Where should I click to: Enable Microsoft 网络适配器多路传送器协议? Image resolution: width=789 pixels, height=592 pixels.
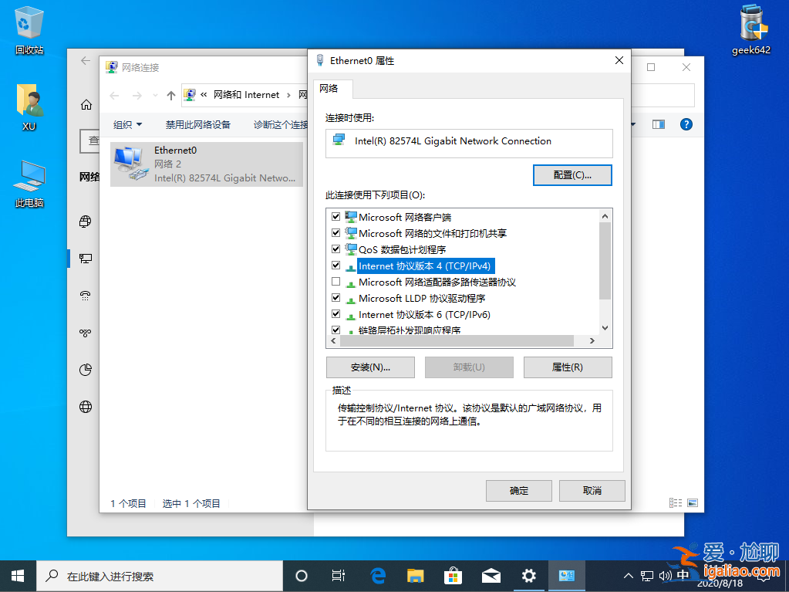(336, 282)
